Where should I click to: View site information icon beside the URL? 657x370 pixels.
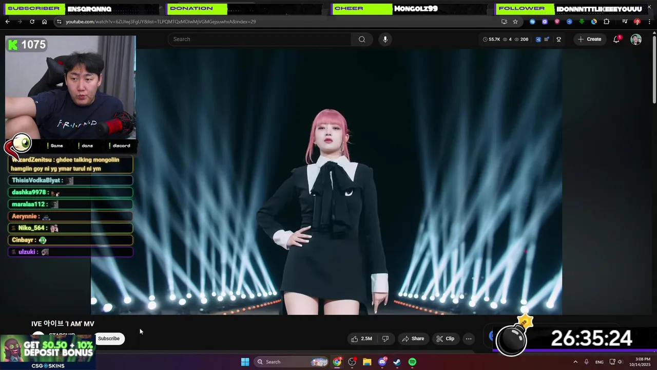point(59,22)
